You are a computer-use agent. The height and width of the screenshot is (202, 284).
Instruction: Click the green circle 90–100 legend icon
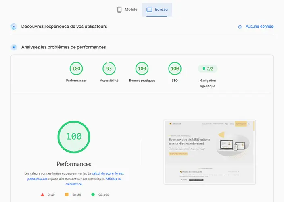(93, 194)
